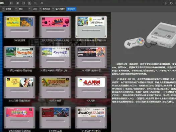Click the 4人将棋 title text
176x132 pixels.
coord(91,101)
